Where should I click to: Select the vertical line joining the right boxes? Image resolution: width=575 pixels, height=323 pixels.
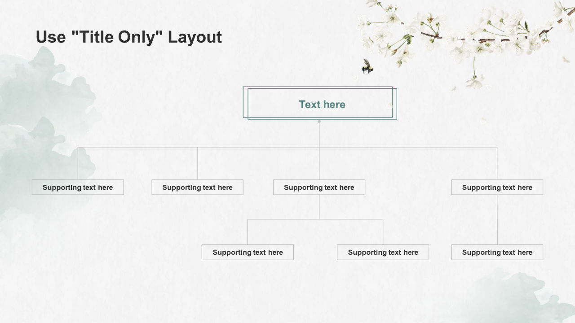click(x=497, y=220)
